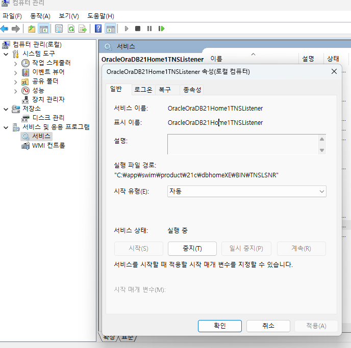Open 작업 스케줄러 tree item
This screenshot has width=351, height=348.
pyautogui.click(x=51, y=63)
